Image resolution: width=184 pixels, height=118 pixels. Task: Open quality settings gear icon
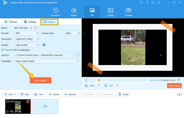[x=44, y=45]
